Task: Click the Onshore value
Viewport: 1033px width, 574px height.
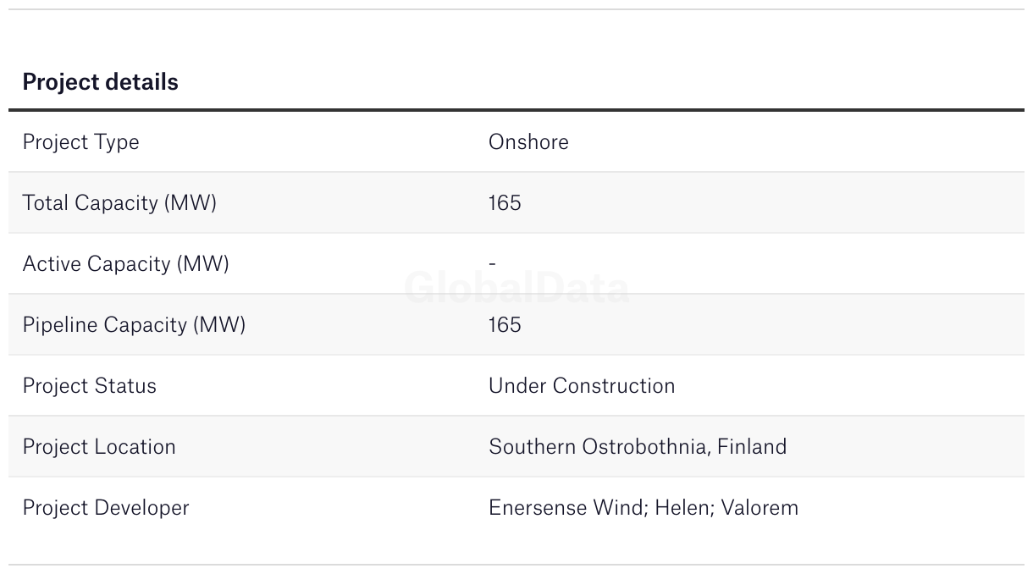Action: pos(528,141)
